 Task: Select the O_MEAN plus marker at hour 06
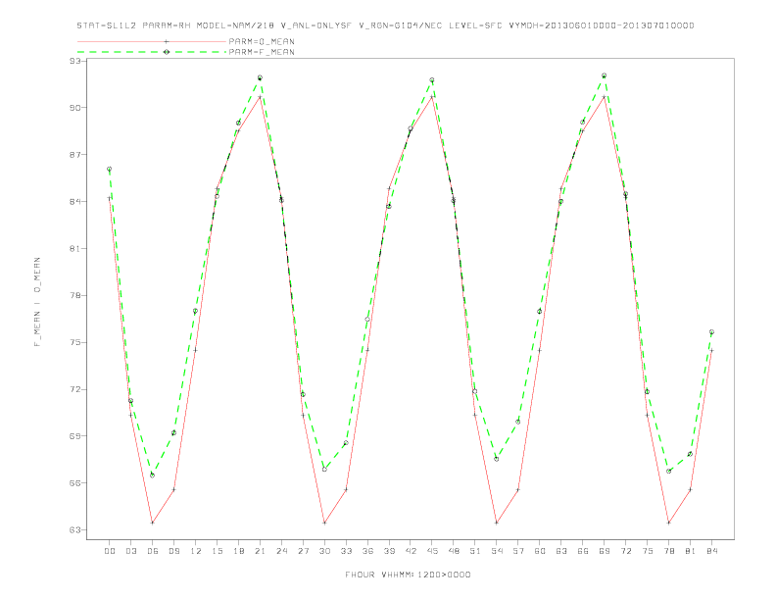(x=153, y=523)
